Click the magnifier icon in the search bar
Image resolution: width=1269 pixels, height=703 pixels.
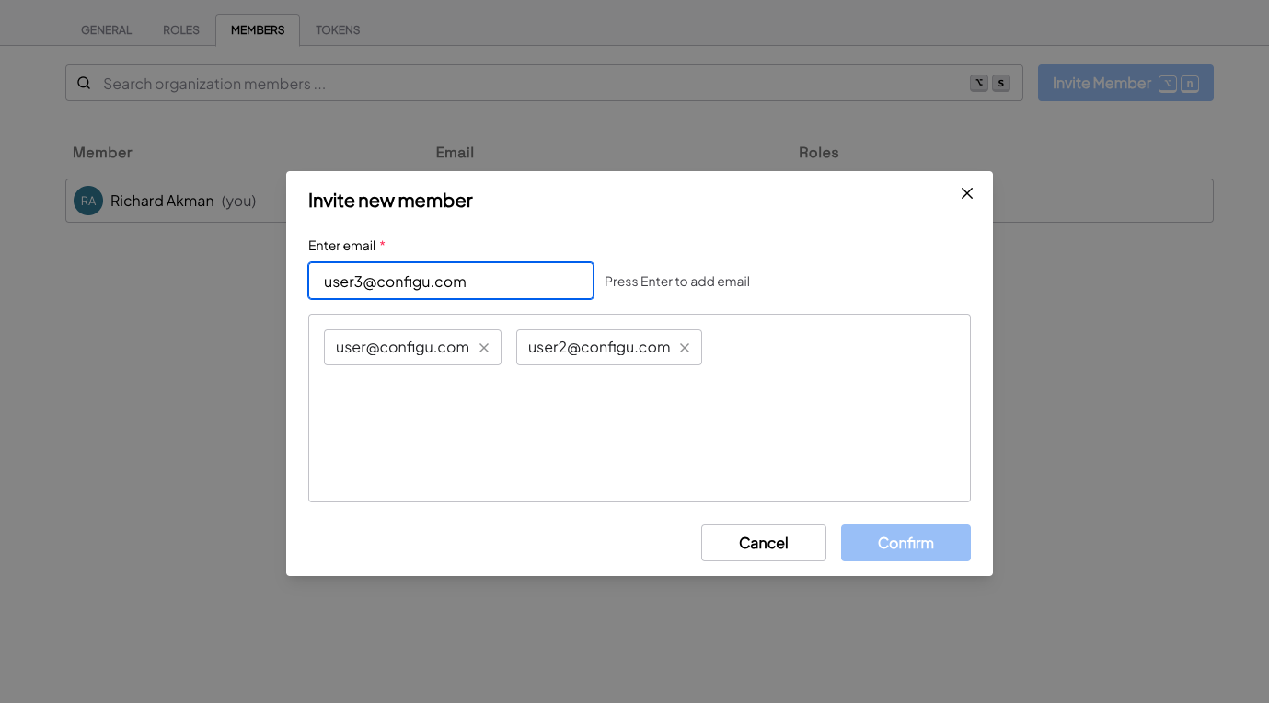click(x=84, y=83)
